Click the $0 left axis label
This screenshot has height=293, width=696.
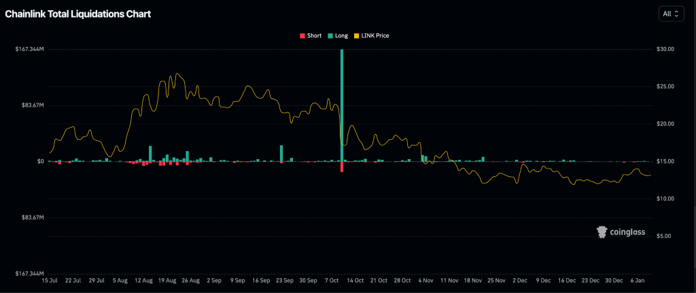(x=40, y=161)
